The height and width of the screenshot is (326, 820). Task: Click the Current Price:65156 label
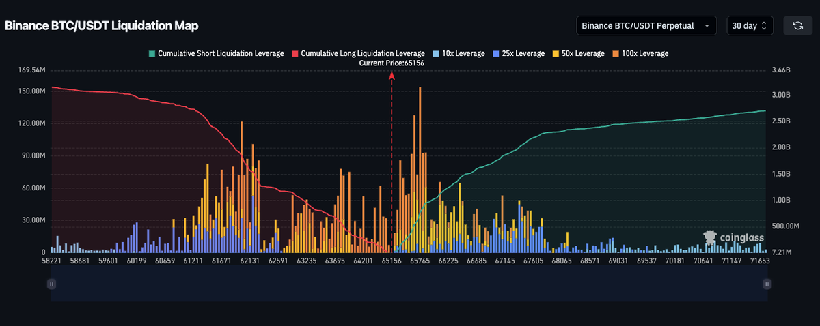(x=392, y=63)
